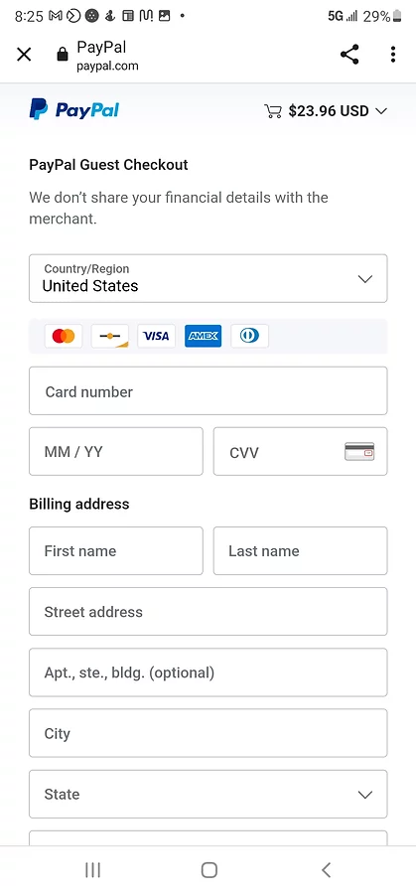This screenshot has height=894, width=416.
Task: Tap the shopping cart icon
Action: tap(273, 110)
